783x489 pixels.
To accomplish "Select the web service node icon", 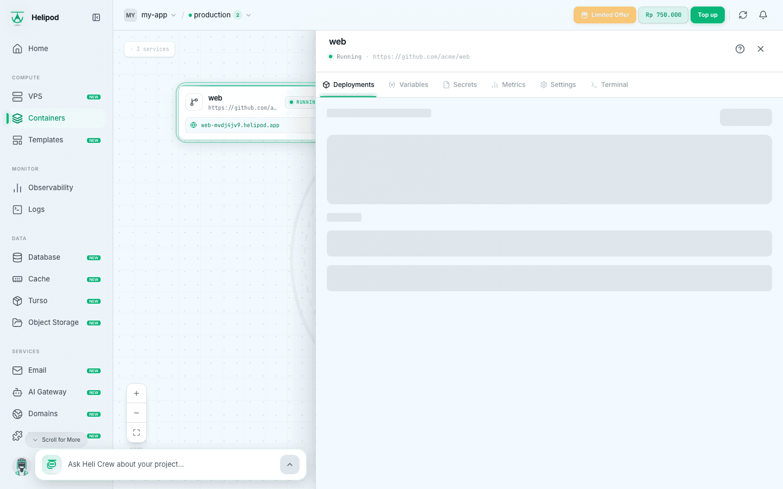I will pos(194,102).
